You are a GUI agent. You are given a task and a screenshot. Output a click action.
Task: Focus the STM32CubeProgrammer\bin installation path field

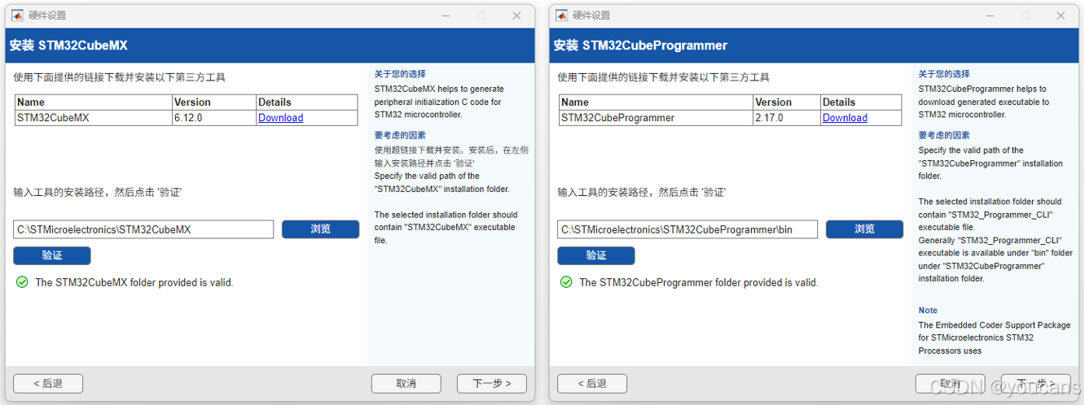coord(687,229)
